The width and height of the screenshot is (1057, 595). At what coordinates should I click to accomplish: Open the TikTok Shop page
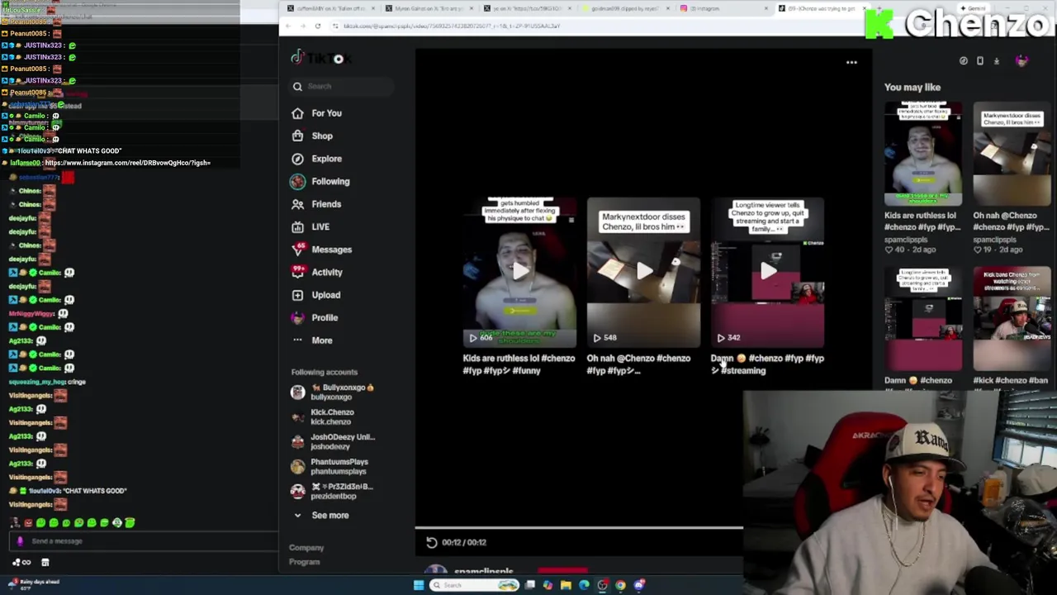point(313,136)
